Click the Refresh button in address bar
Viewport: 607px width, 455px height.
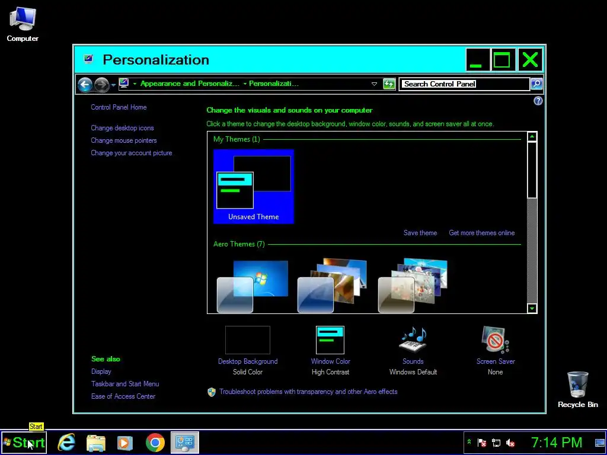point(389,84)
